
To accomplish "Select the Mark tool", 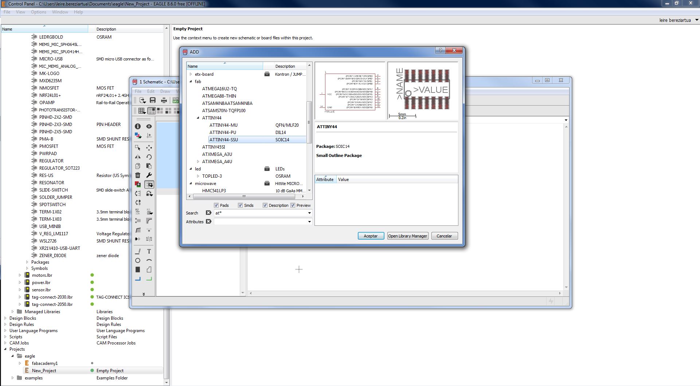I will coord(149,135).
